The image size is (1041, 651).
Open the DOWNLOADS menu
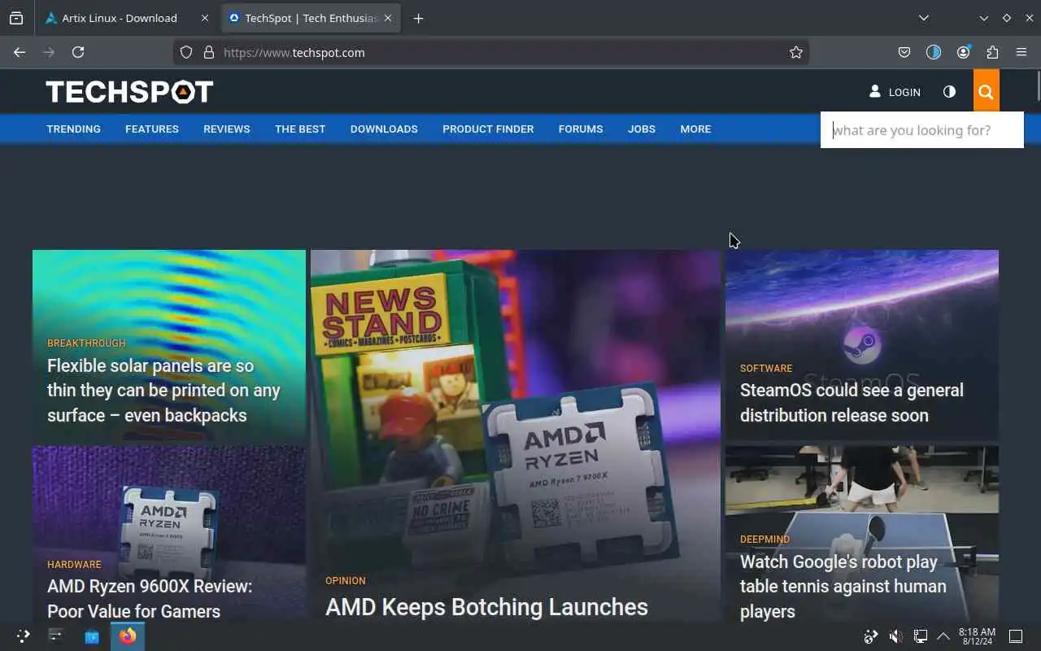coord(384,129)
